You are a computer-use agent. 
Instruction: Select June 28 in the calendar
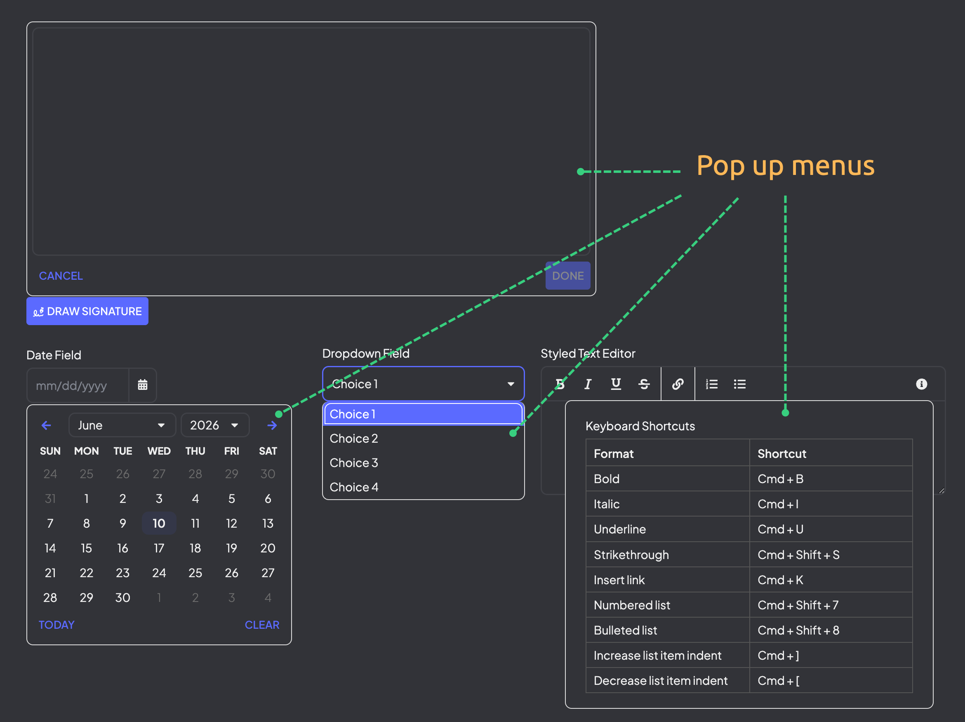[50, 597]
